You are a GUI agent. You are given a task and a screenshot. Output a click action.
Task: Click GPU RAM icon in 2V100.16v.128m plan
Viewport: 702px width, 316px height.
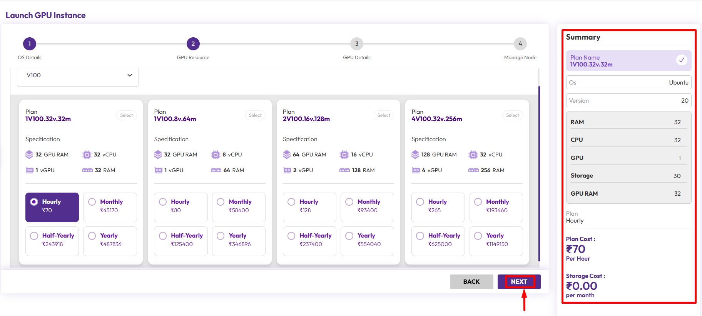(287, 155)
